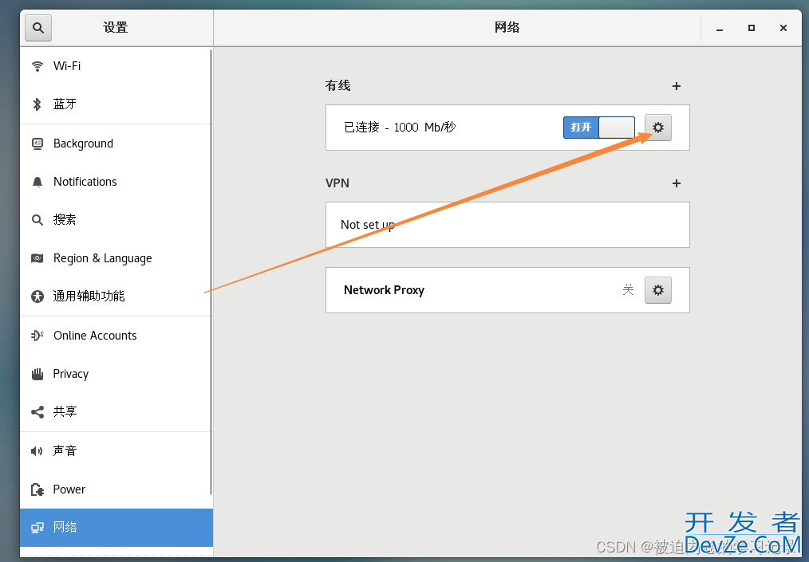Screen dimensions: 809x562
Task: Open Notifications settings panel
Action: 116,182
